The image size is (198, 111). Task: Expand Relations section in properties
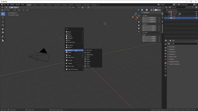[x=172, y=49]
